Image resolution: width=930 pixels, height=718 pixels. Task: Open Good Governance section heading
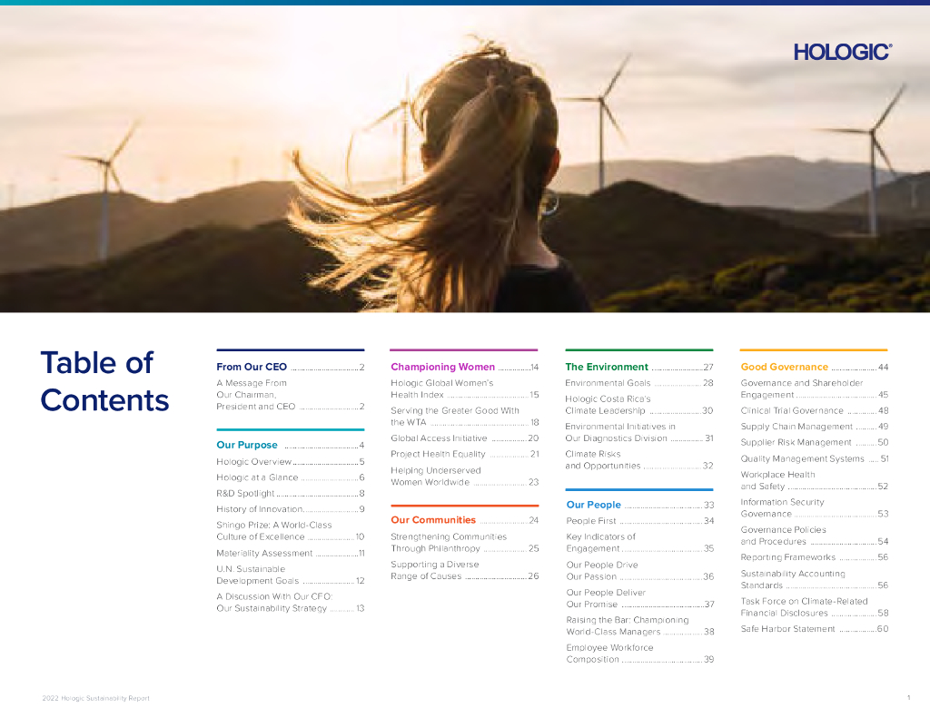click(815, 367)
